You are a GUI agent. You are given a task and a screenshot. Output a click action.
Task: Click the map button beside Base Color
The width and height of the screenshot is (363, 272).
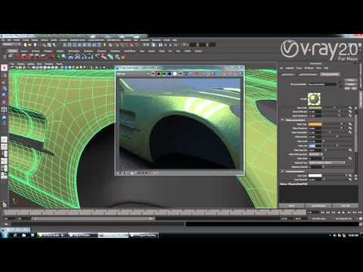350,107
